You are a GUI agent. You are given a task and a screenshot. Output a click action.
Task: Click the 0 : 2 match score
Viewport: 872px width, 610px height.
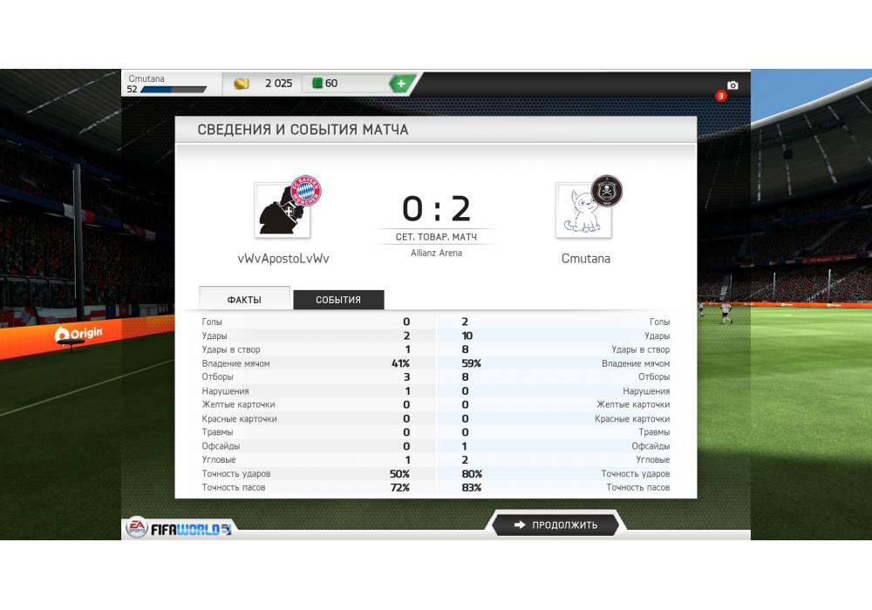pos(436,209)
